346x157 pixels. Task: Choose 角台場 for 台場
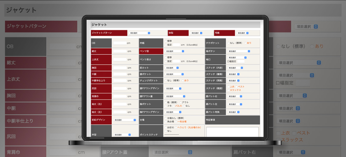click(166, 122)
